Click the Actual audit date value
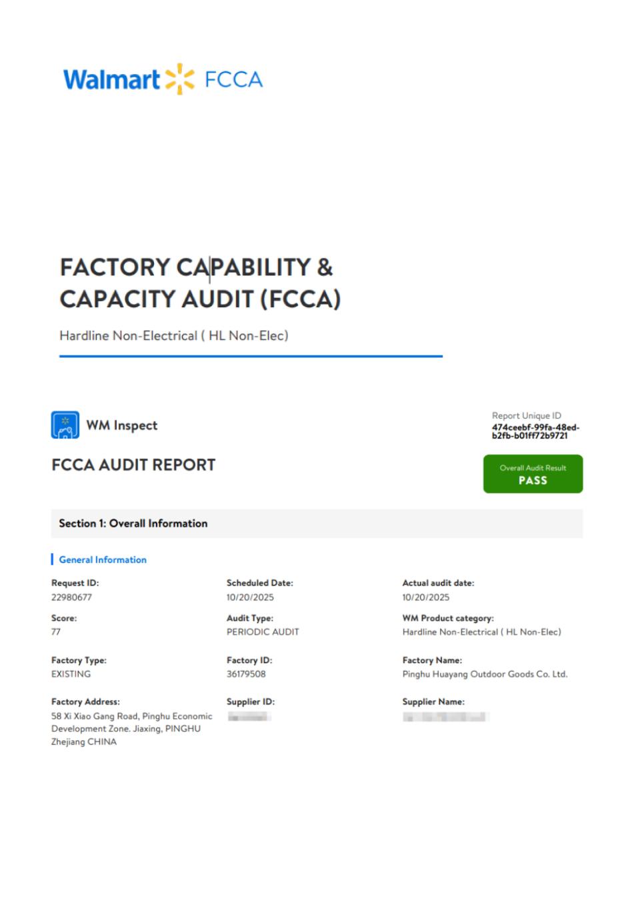The image size is (640, 905). tap(426, 597)
